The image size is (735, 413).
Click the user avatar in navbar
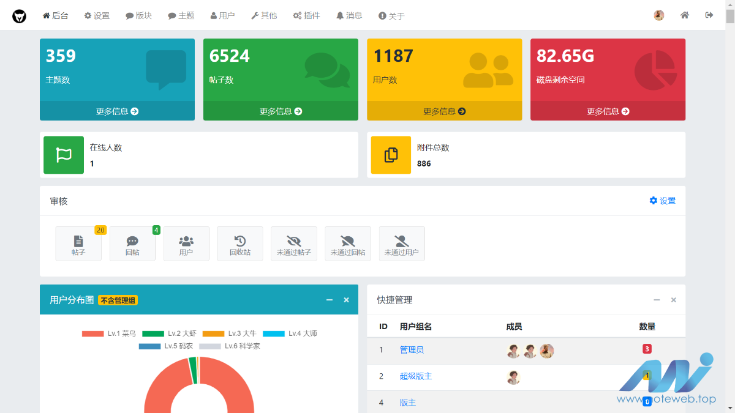coord(659,15)
